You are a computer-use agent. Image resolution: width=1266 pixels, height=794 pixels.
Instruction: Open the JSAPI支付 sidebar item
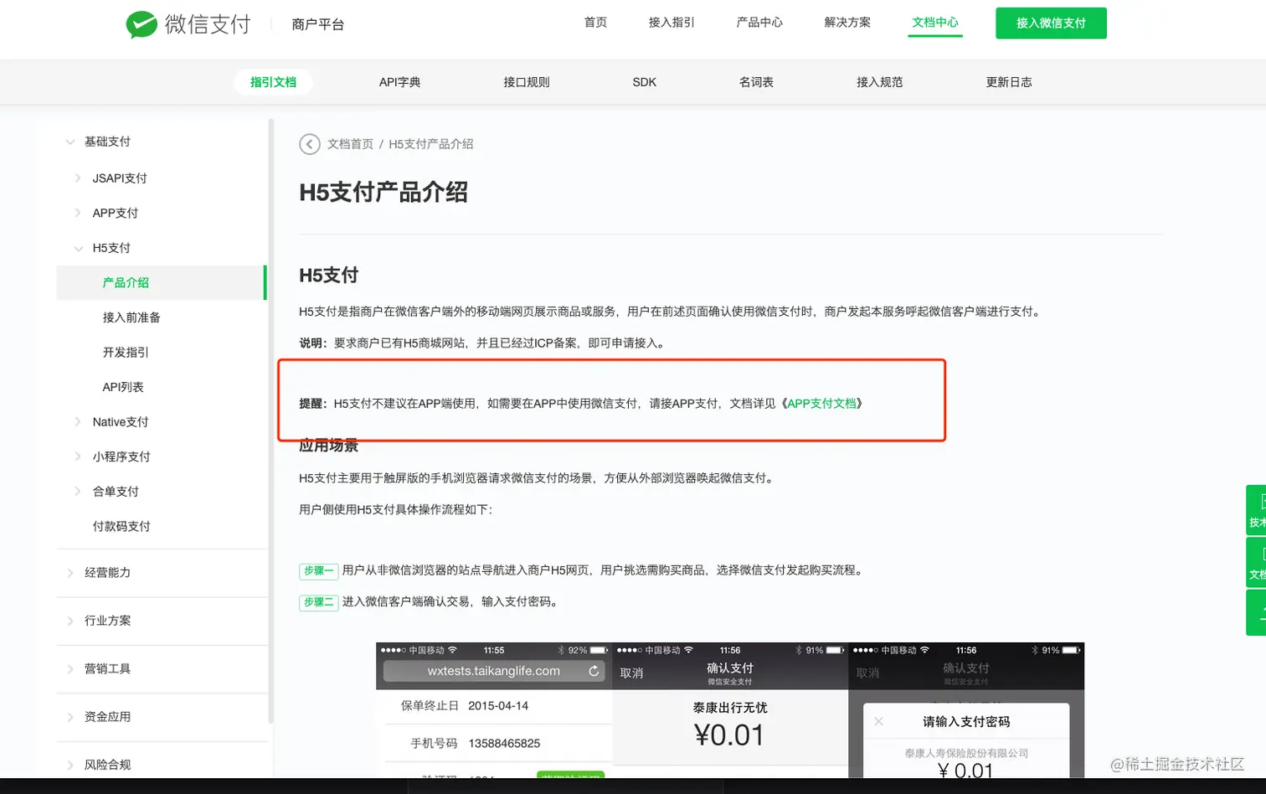click(x=120, y=178)
